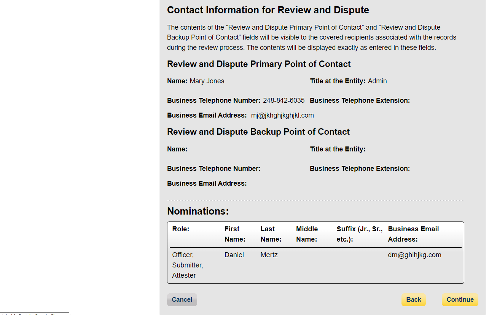Click the Role column header
The width and height of the screenshot is (497, 315).
click(181, 229)
